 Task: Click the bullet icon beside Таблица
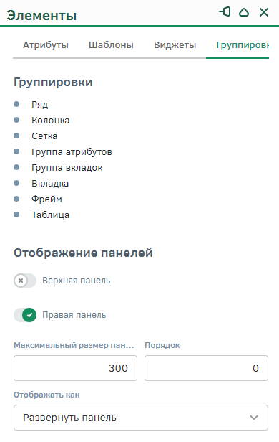[x=16, y=215]
